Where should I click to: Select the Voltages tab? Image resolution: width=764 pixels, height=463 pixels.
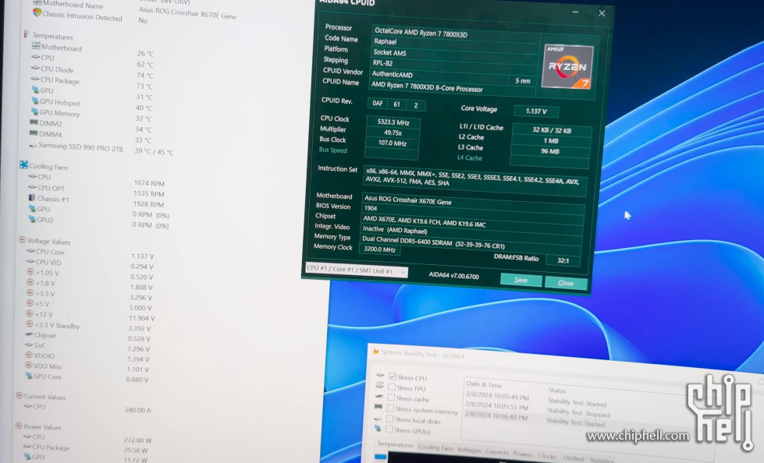tap(469, 450)
